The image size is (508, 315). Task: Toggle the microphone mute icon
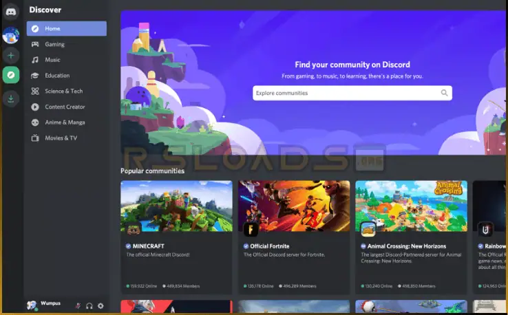(x=78, y=305)
